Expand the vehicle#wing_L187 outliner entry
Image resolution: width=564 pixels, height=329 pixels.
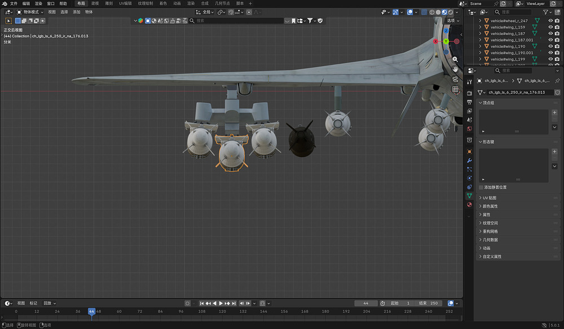(x=480, y=34)
